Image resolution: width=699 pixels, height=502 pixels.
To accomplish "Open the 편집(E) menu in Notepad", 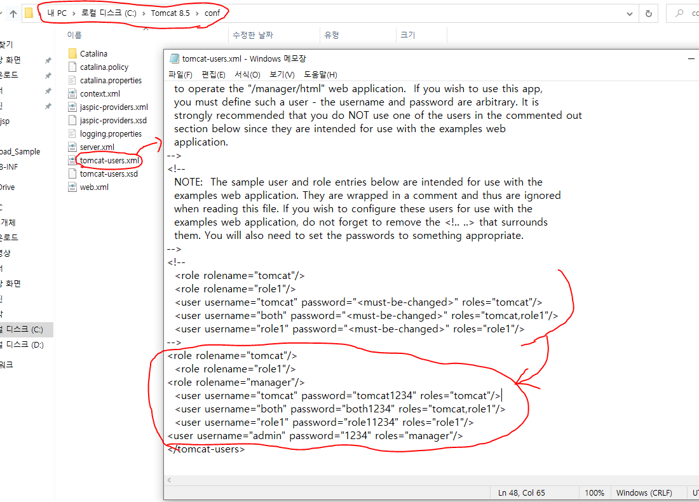I will tap(214, 75).
